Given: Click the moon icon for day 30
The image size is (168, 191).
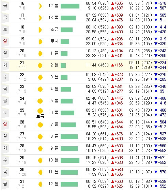Looking at the screenshot, I should click(40, 172).
